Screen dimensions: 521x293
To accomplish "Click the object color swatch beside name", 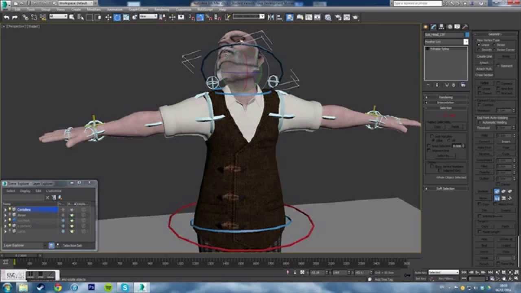I will 467,35.
